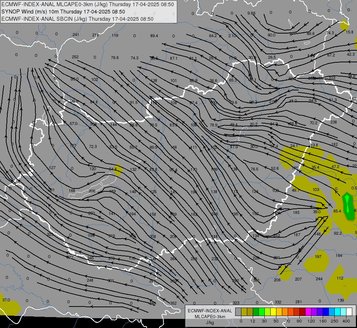Click the map value '241'
Screen dimensions: 357x328
tap(76, 35)
